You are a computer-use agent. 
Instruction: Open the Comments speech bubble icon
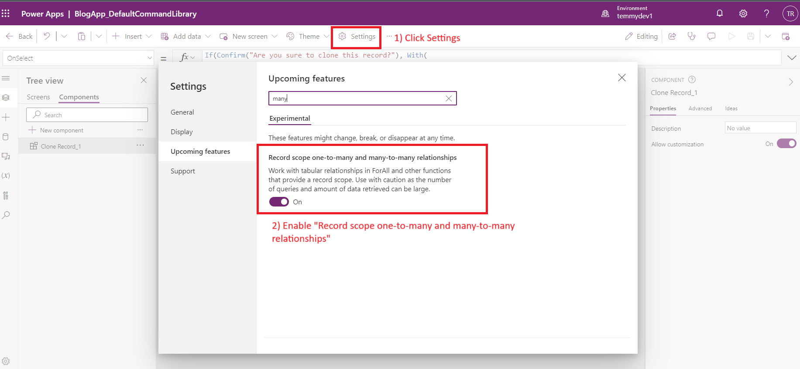711,36
